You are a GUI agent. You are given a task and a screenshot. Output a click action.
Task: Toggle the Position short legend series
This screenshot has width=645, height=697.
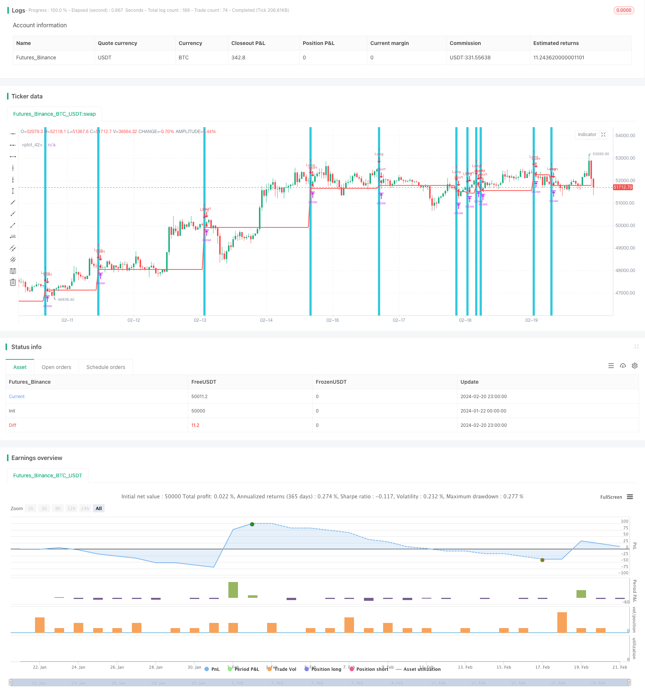[x=369, y=669]
